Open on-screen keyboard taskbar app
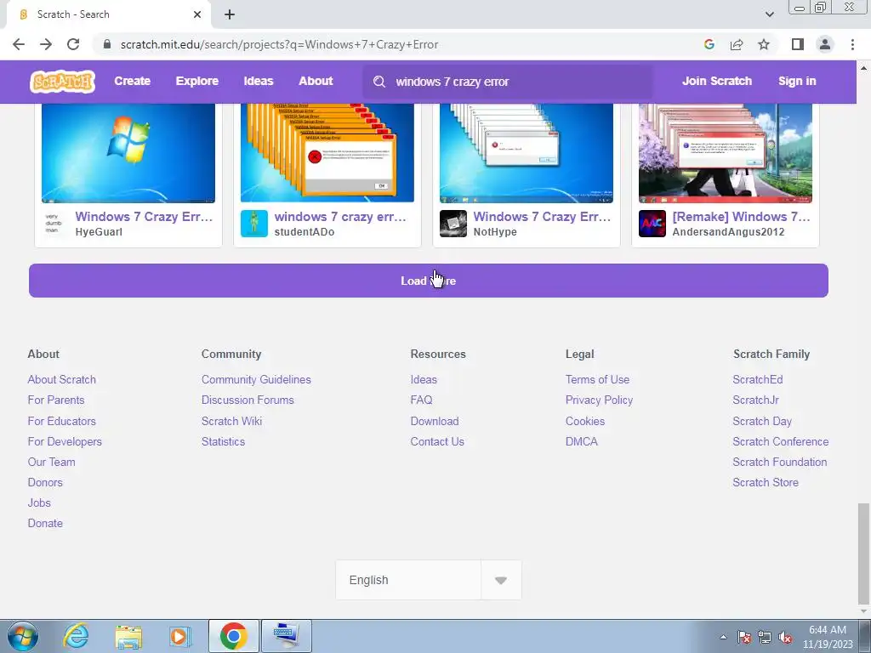 coord(286,636)
